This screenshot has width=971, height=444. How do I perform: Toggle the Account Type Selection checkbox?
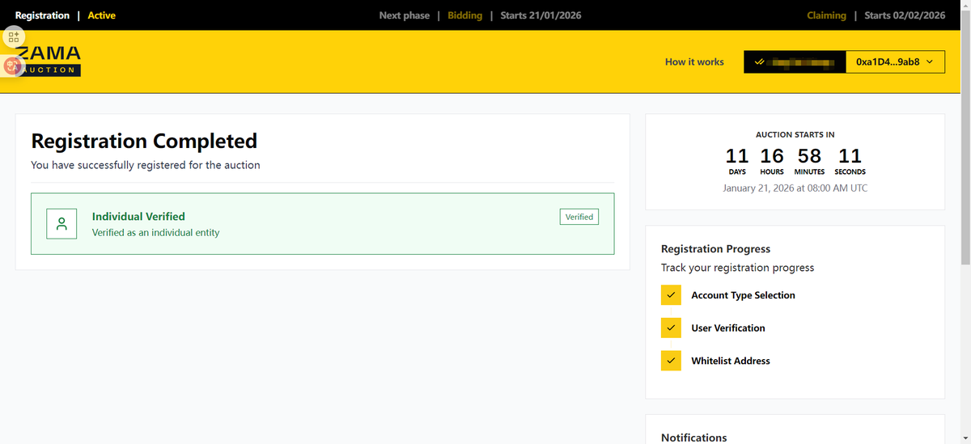pos(671,295)
